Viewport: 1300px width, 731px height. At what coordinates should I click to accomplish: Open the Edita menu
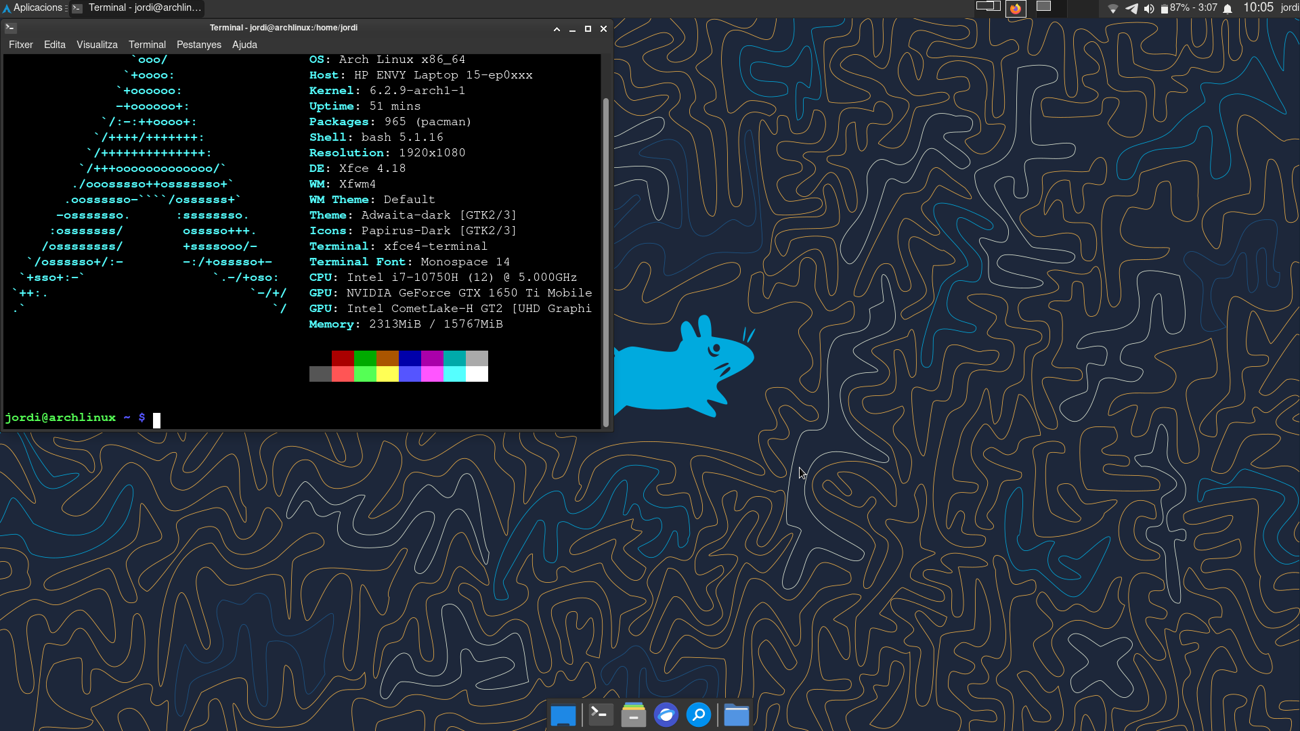(55, 45)
